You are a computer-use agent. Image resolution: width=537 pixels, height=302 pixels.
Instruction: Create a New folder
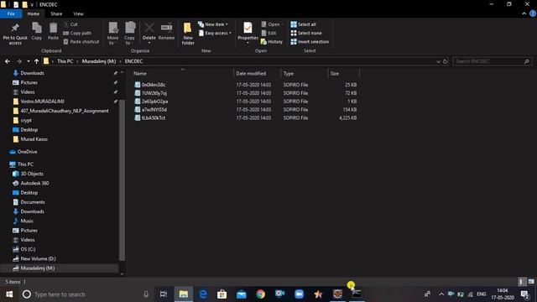click(188, 34)
